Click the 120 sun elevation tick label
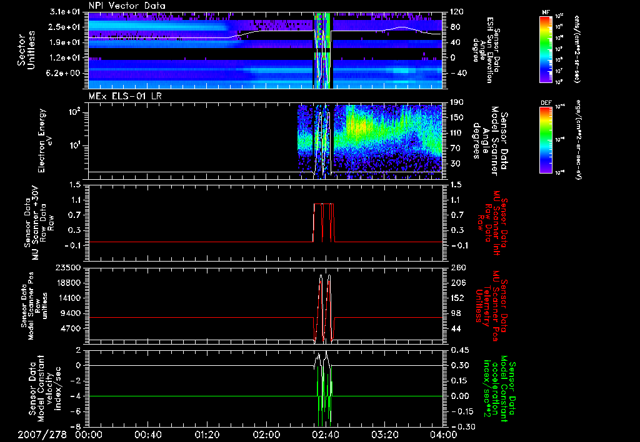 click(456, 12)
